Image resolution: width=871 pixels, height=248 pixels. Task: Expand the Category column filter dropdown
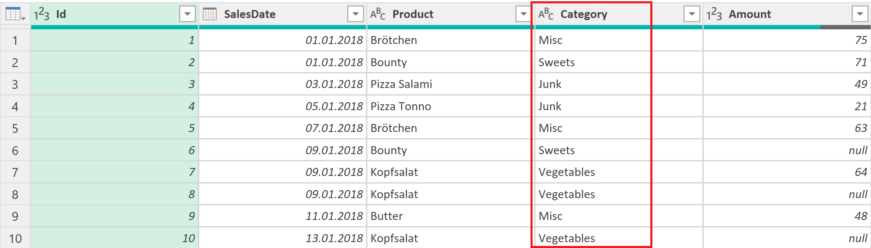(692, 14)
